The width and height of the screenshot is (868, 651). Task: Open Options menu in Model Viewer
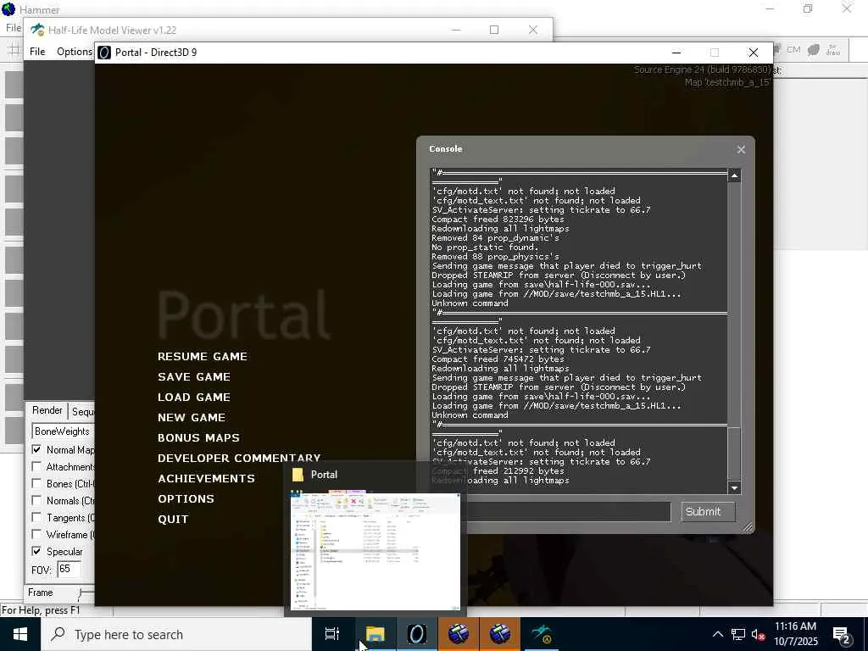tap(75, 52)
